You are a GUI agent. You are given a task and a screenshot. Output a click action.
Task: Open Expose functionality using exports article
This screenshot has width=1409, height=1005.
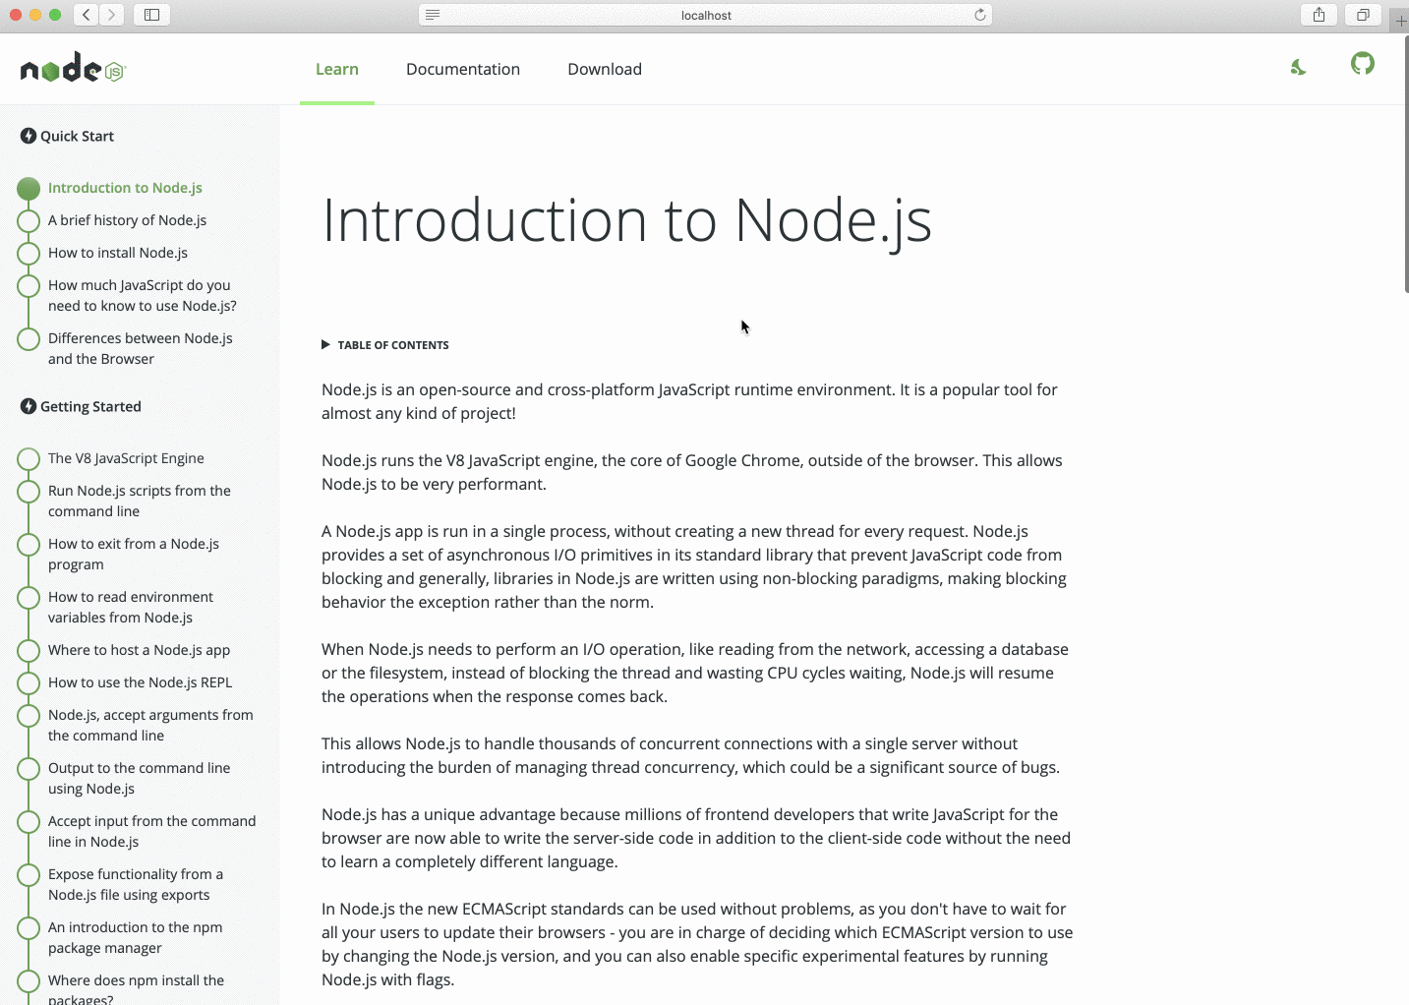136,884
